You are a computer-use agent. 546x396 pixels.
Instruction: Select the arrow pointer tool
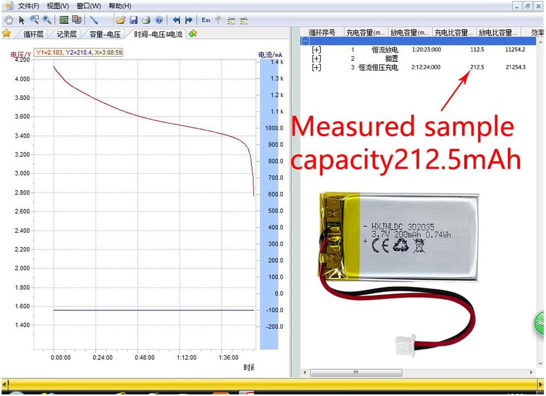pos(21,20)
